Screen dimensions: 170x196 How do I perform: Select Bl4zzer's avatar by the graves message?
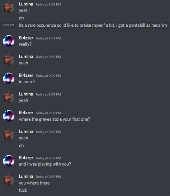point(9,116)
